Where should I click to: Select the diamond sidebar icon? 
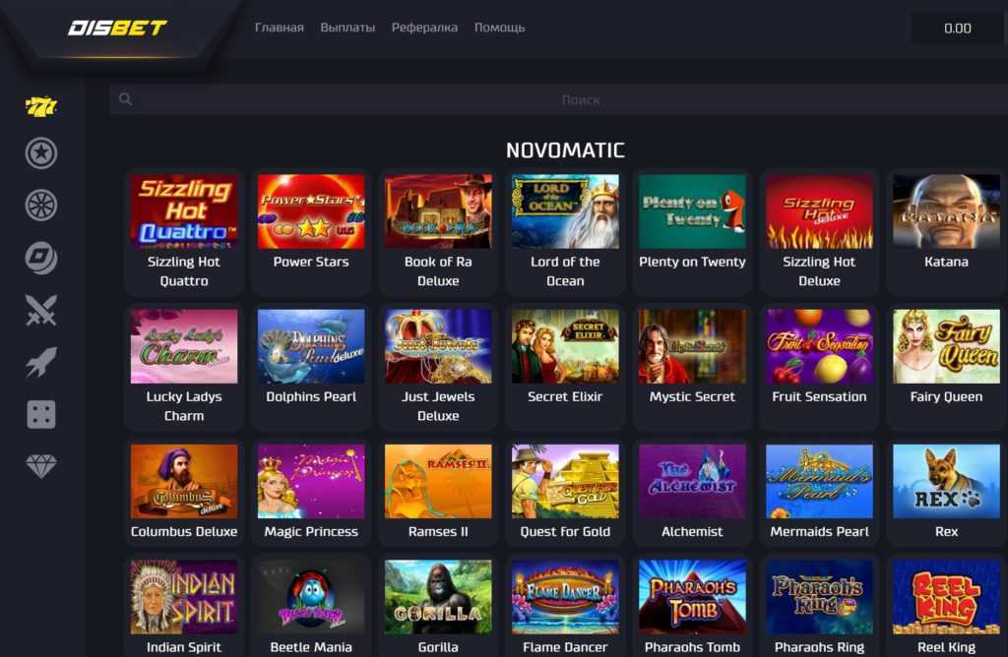(41, 465)
